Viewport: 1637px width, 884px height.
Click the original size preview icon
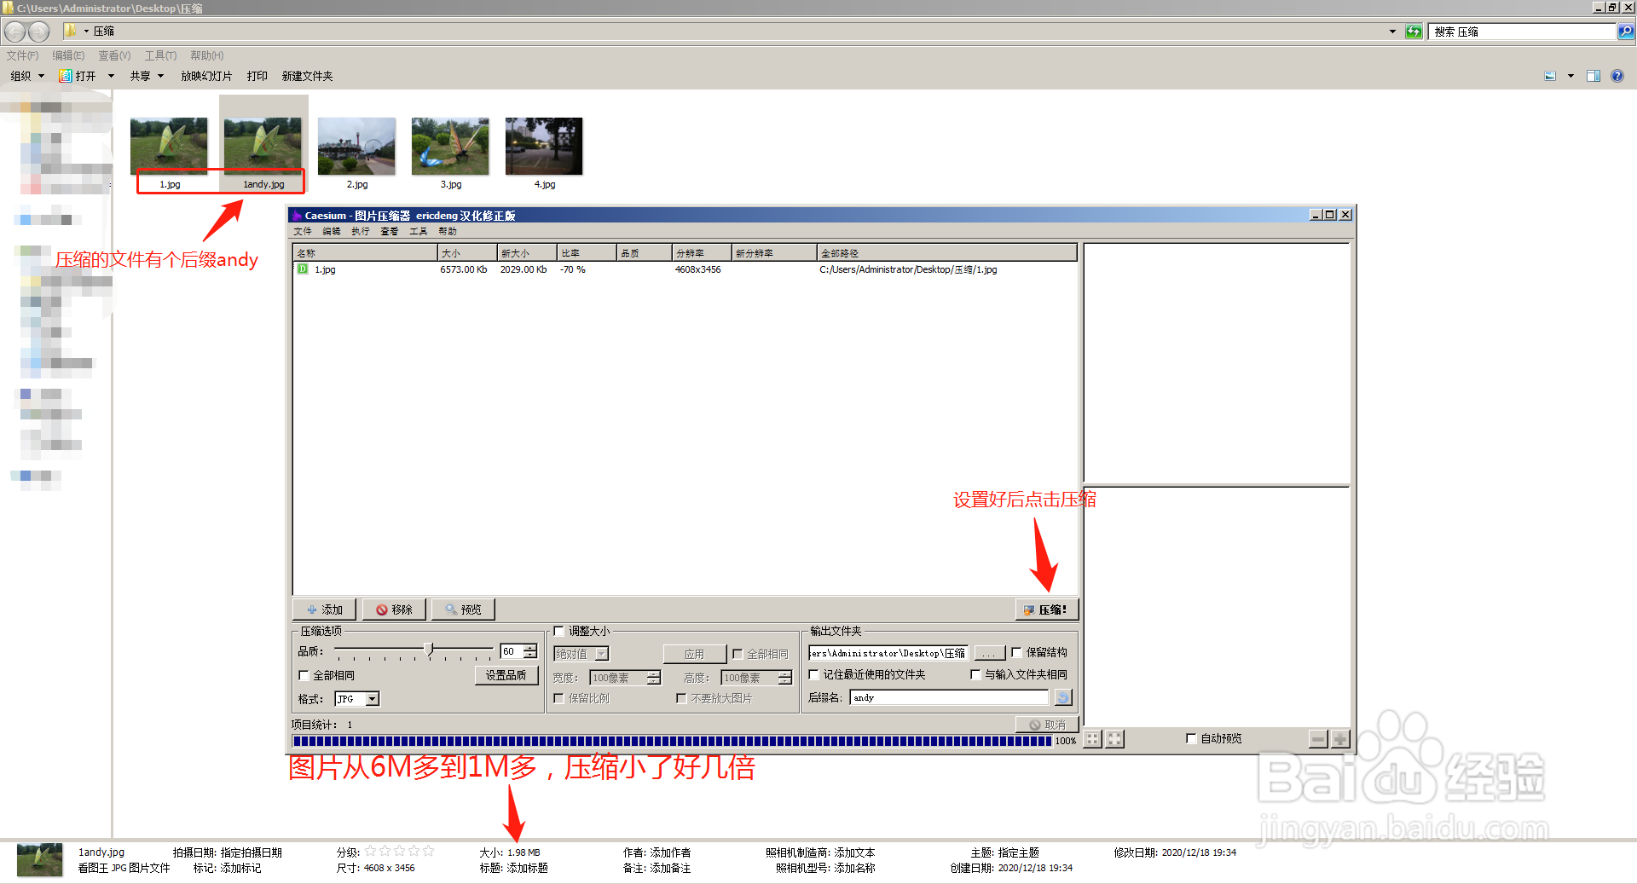pos(1115,739)
